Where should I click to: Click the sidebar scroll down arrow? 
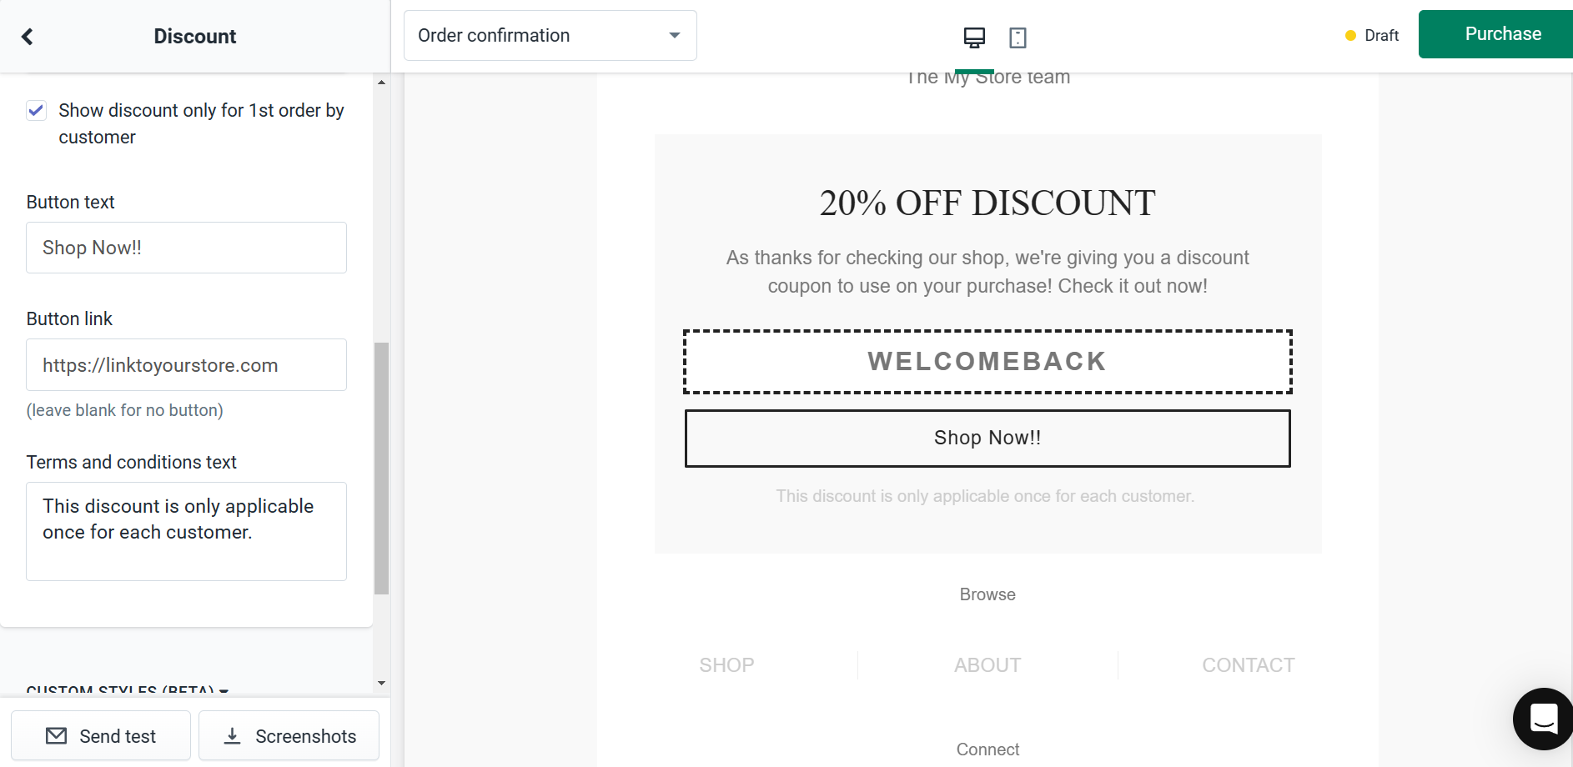pos(381,684)
